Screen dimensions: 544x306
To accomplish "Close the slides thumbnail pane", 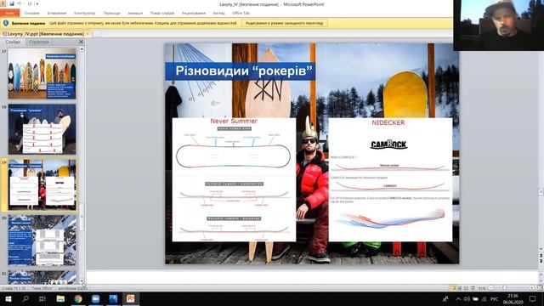I will 82,42.
